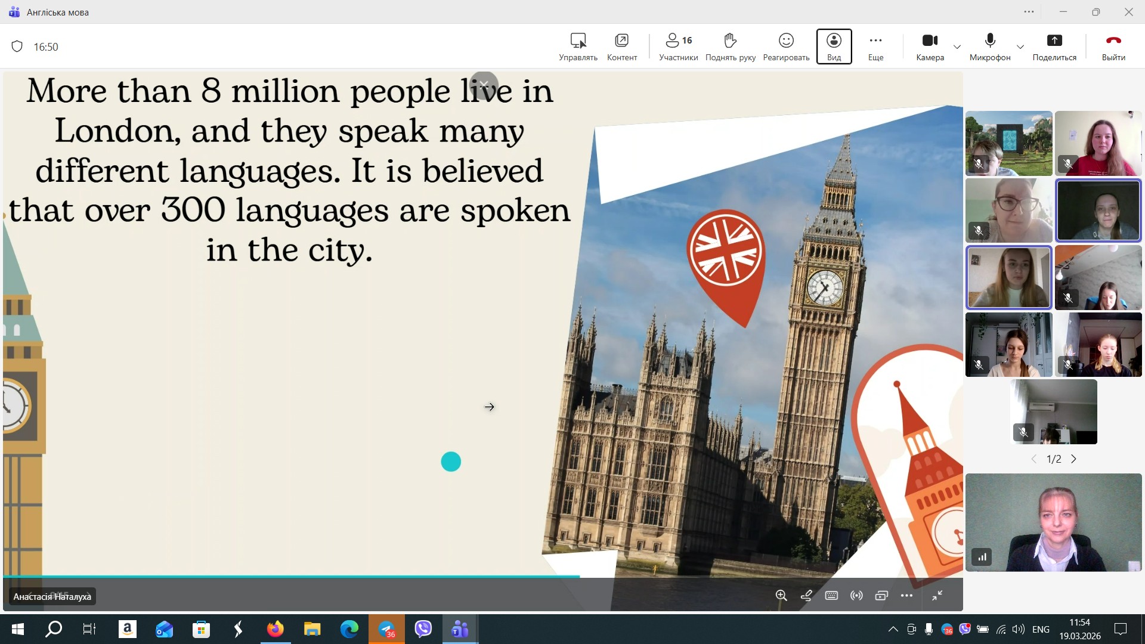Image resolution: width=1145 pixels, height=644 pixels.
Task: Go to next page of participant videos
Action: 1073,459
